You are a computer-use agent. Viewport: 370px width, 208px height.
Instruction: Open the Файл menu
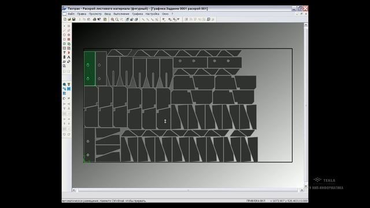[x=71, y=14]
